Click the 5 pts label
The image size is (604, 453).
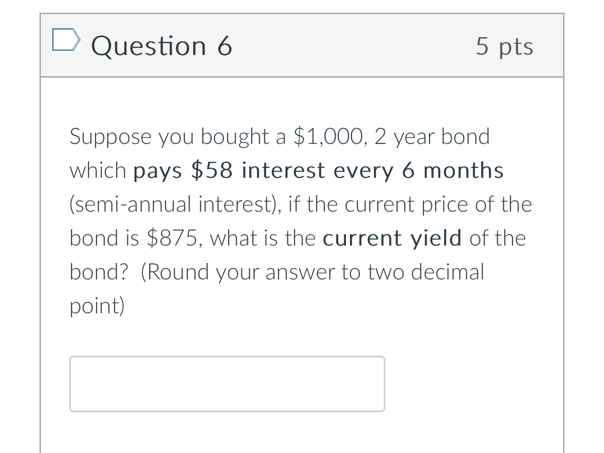[x=504, y=46]
